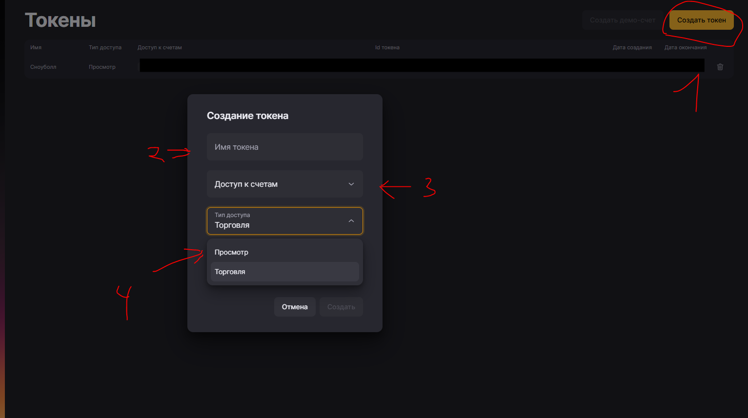Click the Id токена column header
The height and width of the screenshot is (418, 748).
click(387, 47)
